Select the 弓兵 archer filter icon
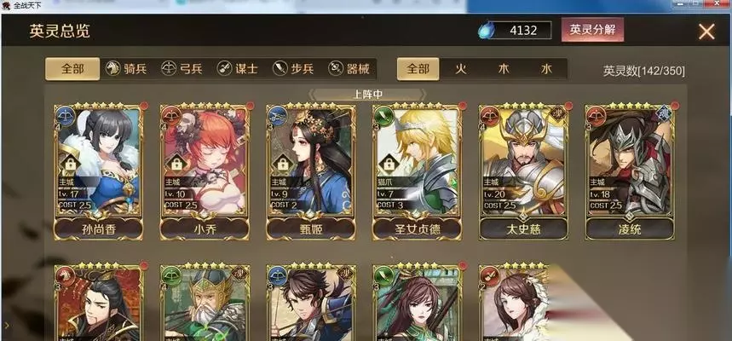Image resolution: width=732 pixels, height=341 pixels. 169,69
